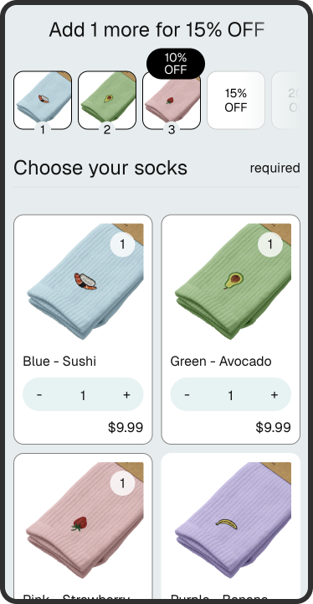The width and height of the screenshot is (313, 604).
Task: Click the quantity badge on Blue Sushi image
Action: 123,244
